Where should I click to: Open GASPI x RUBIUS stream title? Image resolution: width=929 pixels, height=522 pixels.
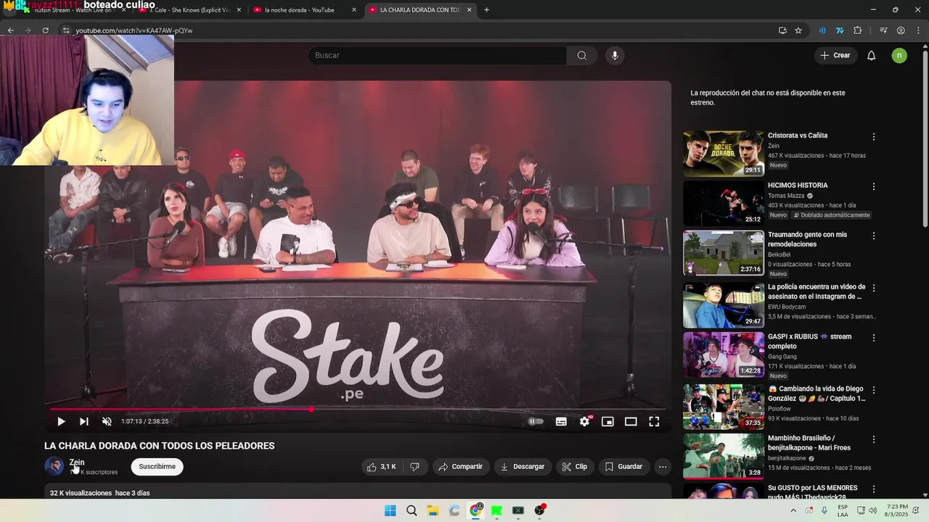[809, 341]
